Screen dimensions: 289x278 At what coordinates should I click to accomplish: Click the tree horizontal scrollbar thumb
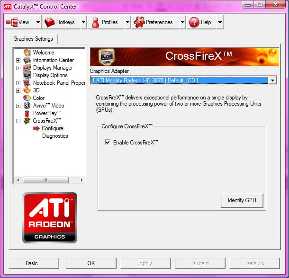(x=45, y=180)
